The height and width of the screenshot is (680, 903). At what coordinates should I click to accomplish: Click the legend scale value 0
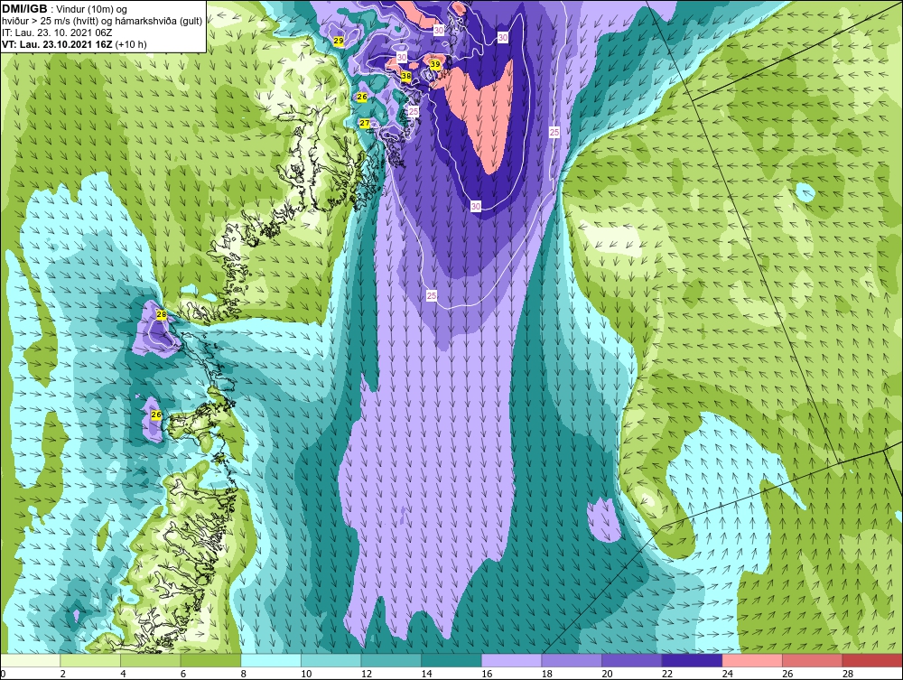3,674
